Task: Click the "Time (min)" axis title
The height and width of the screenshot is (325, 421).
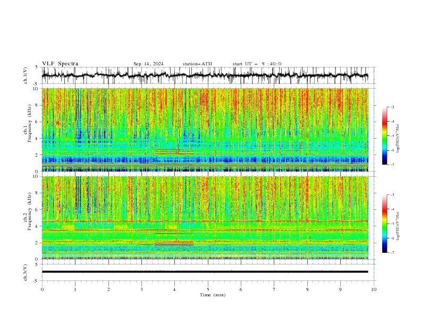Action: (x=213, y=295)
